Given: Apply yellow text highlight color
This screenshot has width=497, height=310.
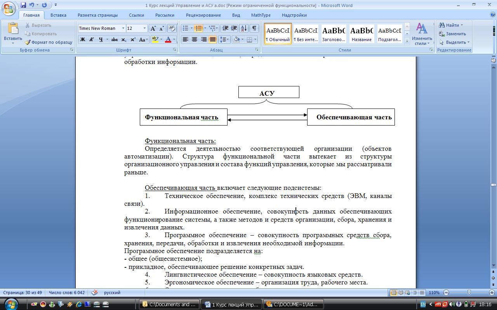Looking at the screenshot, I should 155,40.
